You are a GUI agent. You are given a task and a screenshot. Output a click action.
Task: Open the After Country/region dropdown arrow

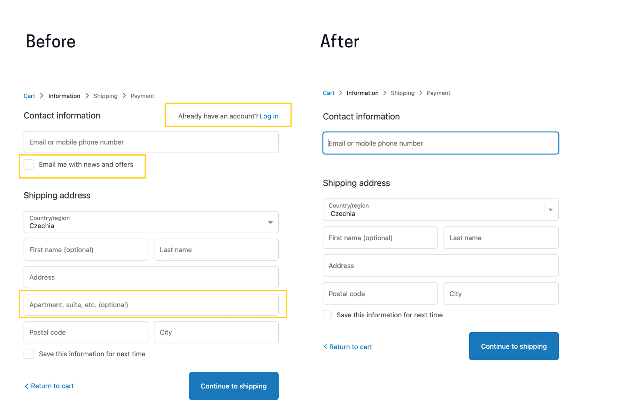pos(551,210)
